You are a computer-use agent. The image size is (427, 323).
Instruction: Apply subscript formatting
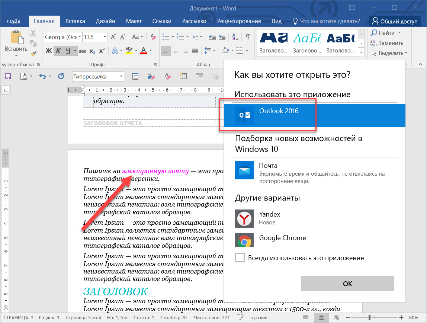[92, 51]
